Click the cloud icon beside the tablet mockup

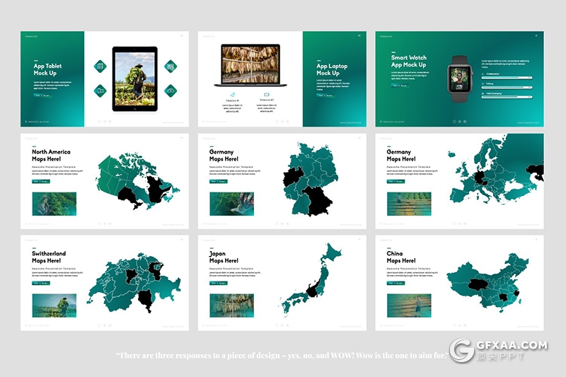coord(171,91)
